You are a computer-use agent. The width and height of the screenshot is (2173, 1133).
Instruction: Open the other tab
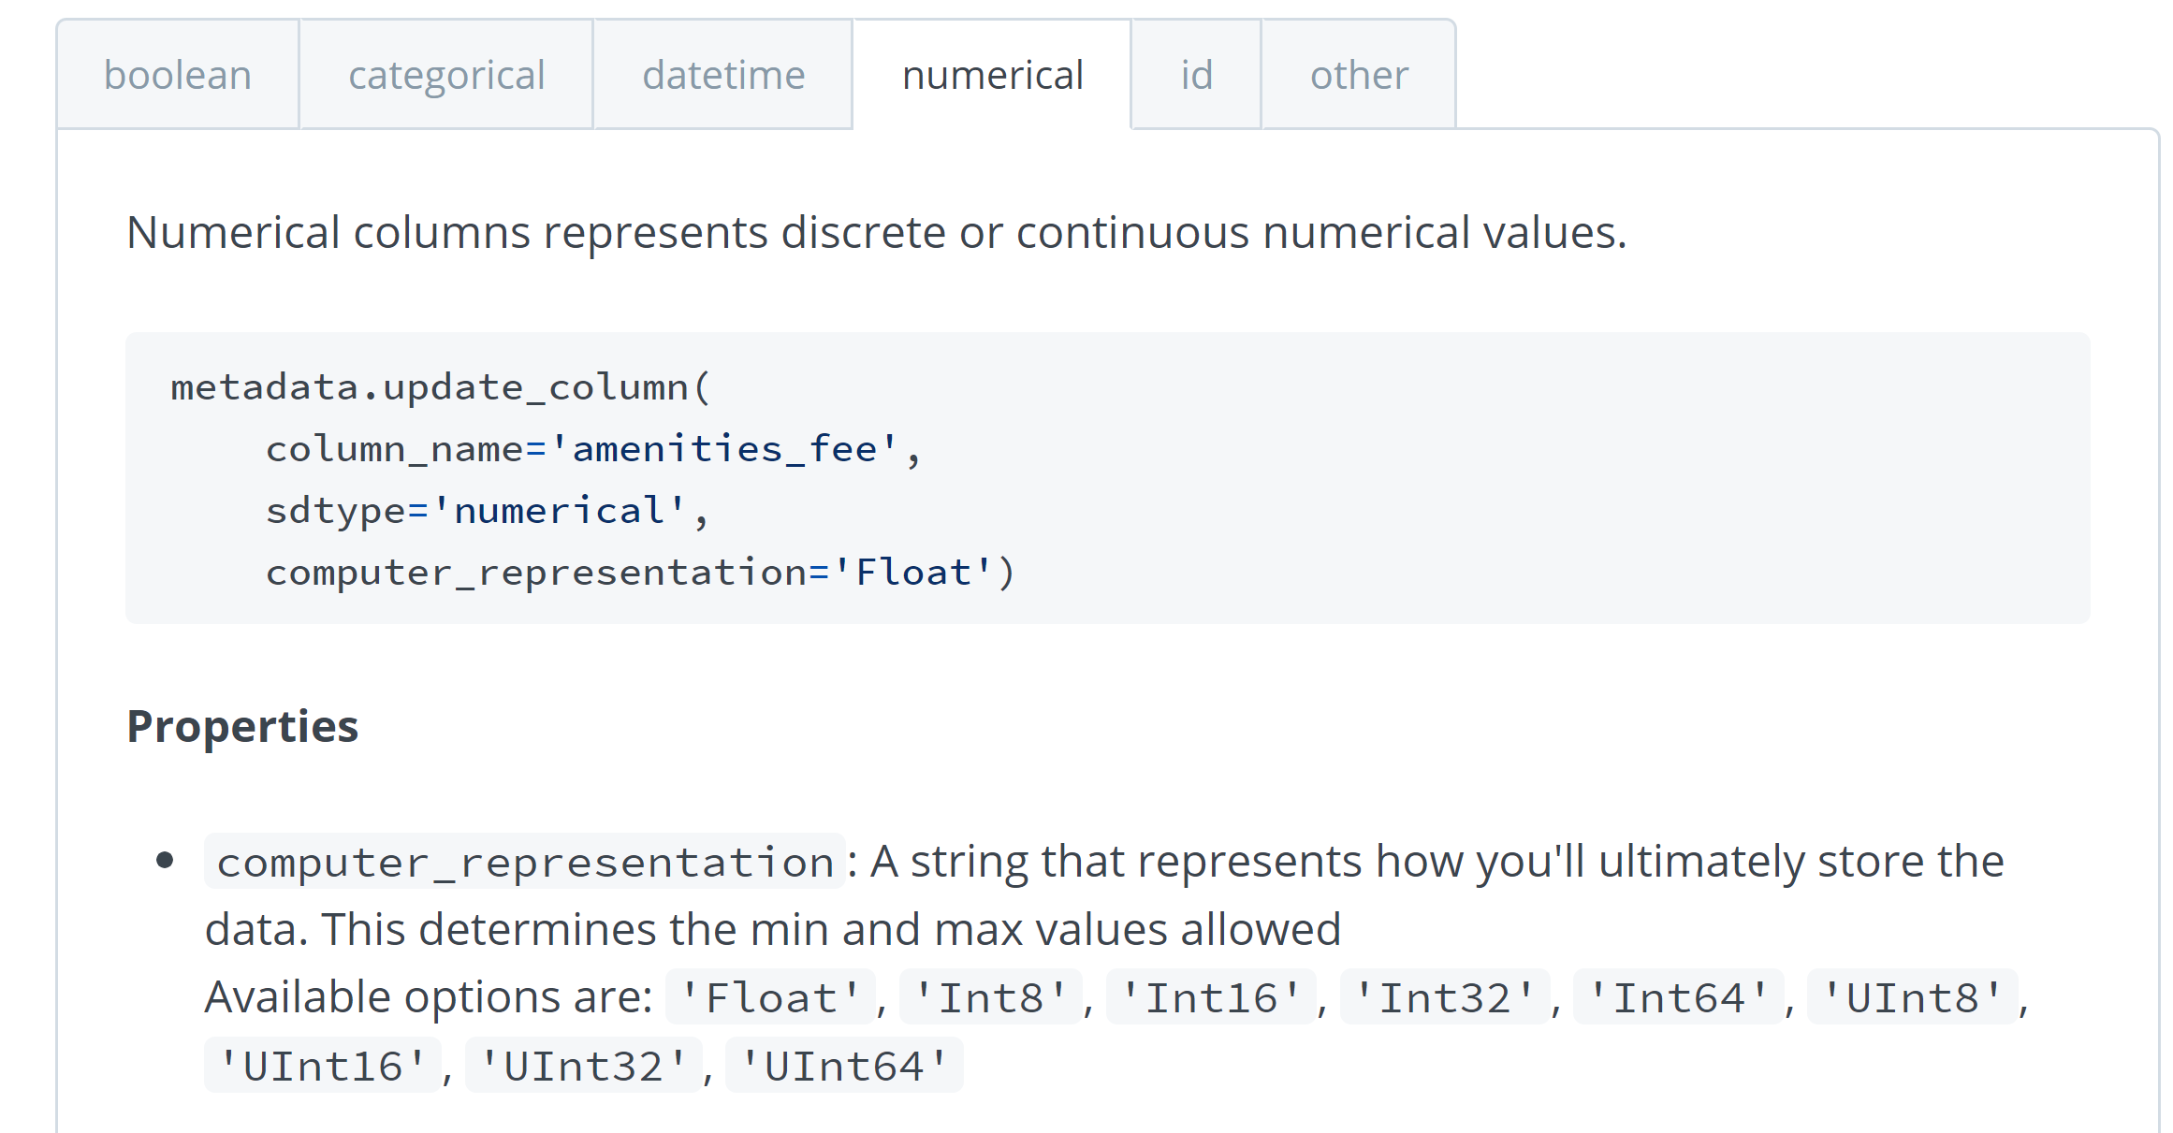point(1358,75)
